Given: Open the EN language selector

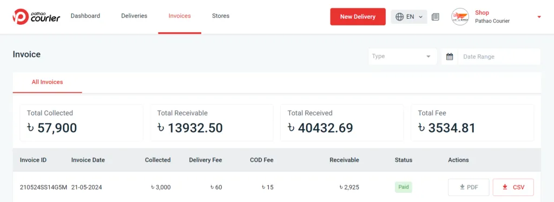Looking at the screenshot, I should point(409,17).
